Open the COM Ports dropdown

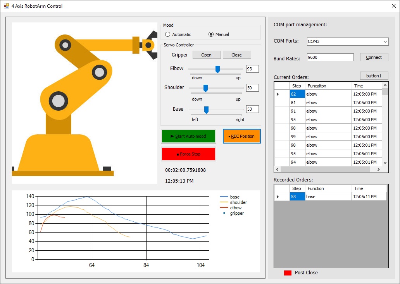pyautogui.click(x=385, y=41)
